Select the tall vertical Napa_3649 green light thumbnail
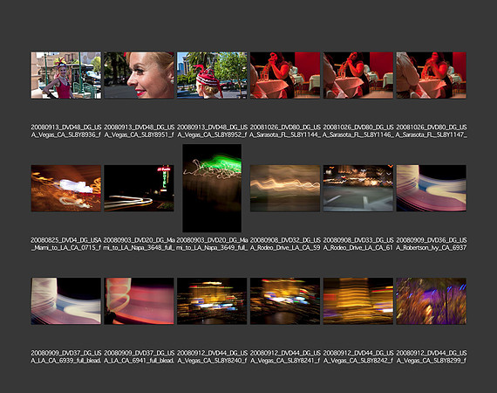Viewport: 497px width, 393px height. pos(212,189)
